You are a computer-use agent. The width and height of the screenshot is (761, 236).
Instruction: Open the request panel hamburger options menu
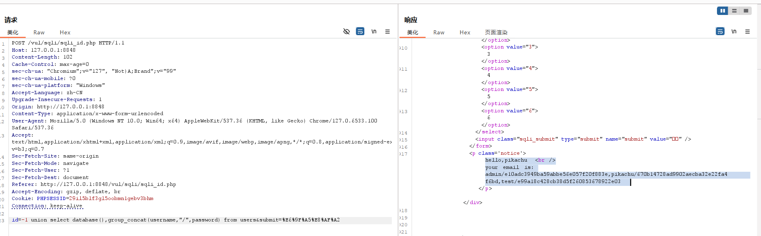click(387, 32)
